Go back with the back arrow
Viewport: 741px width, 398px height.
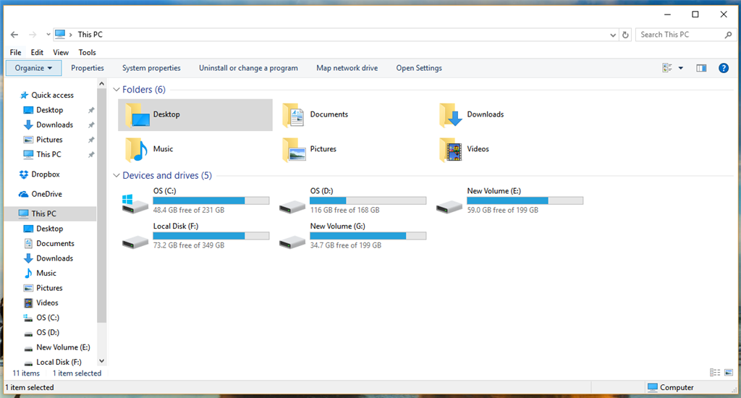point(14,35)
